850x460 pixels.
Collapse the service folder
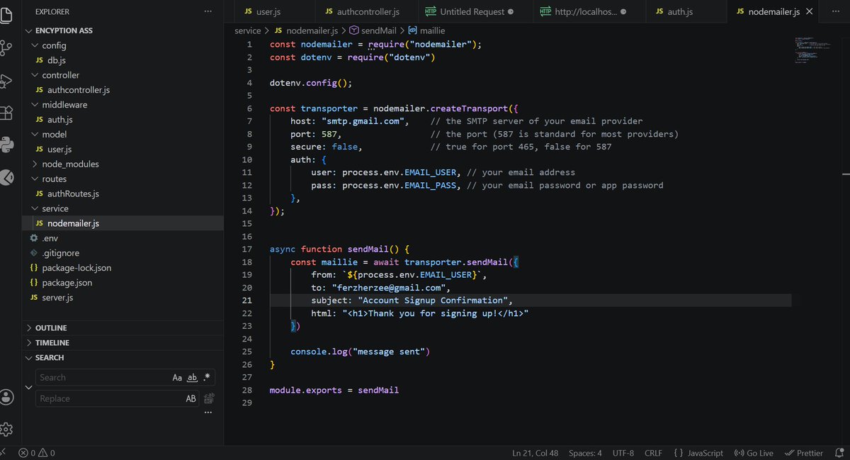tap(35, 208)
